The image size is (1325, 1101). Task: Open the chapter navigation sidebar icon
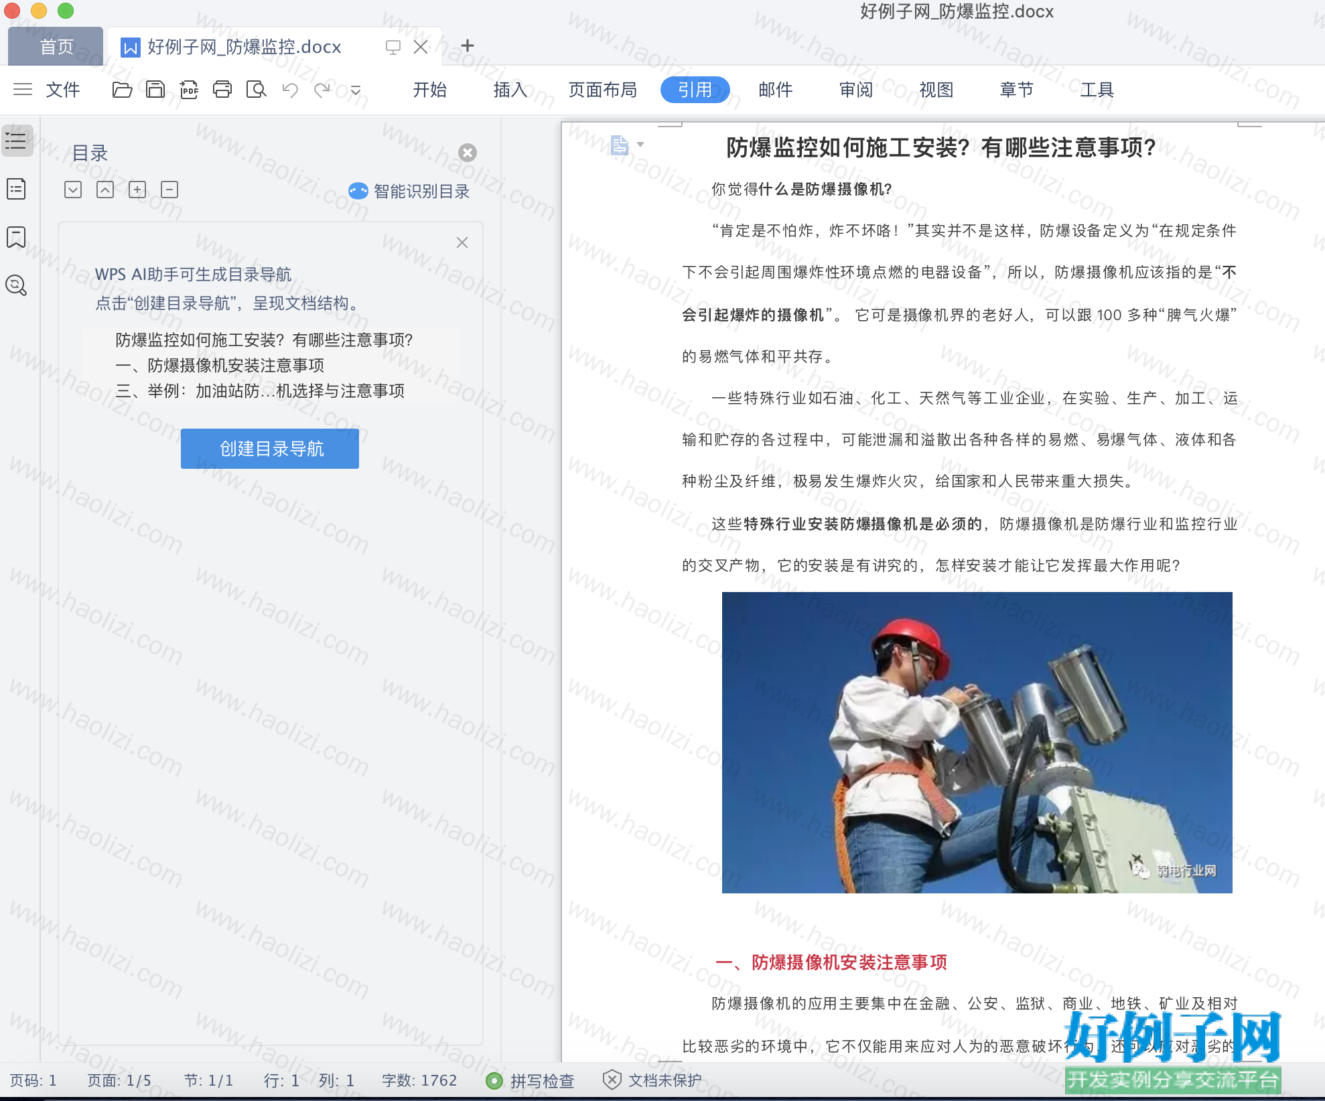(16, 189)
